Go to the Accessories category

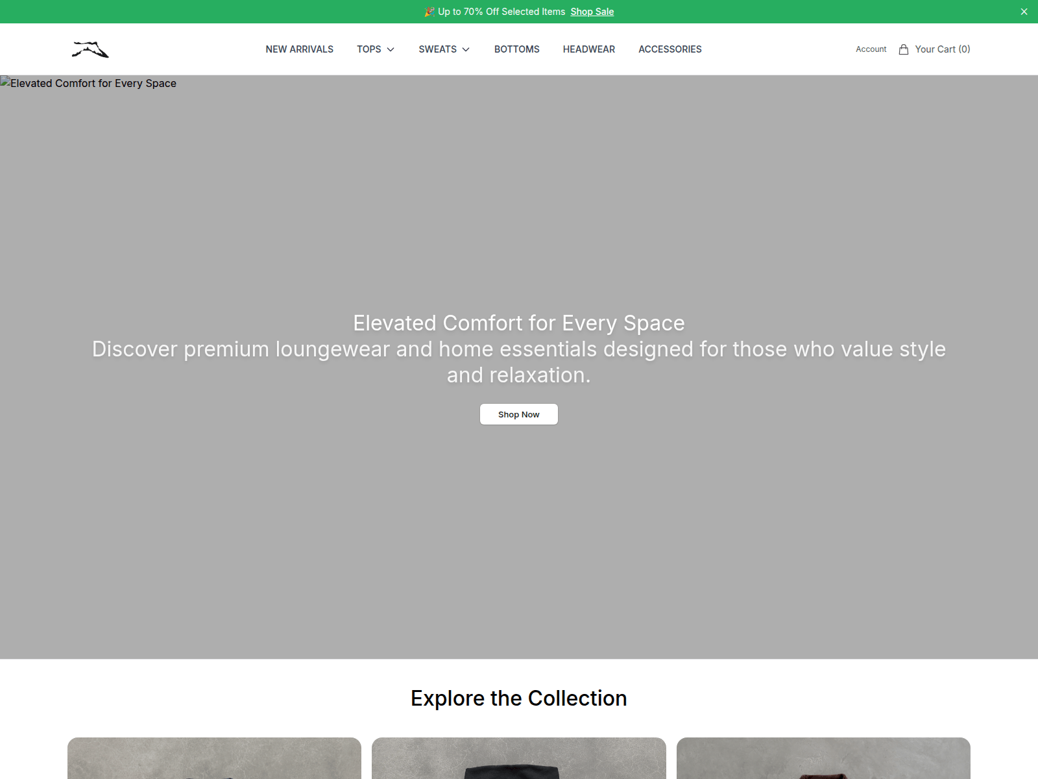(670, 49)
